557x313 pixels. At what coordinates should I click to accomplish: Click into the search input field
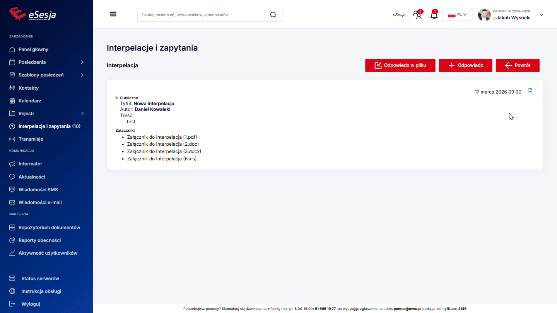tap(201, 15)
